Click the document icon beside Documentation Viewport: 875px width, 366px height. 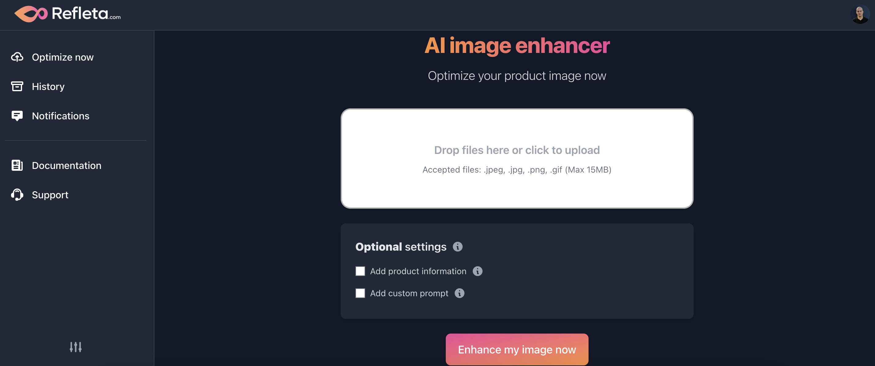point(17,166)
